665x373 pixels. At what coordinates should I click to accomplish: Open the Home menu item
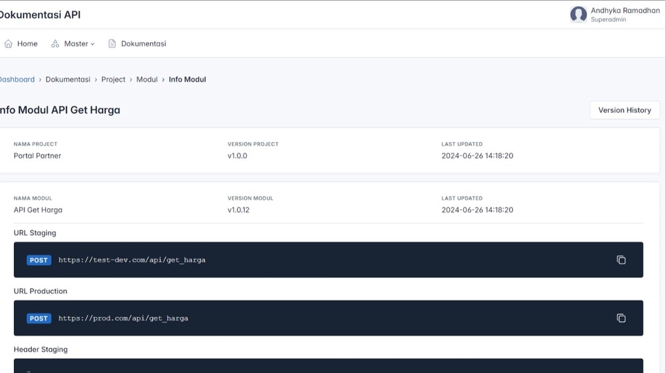27,44
